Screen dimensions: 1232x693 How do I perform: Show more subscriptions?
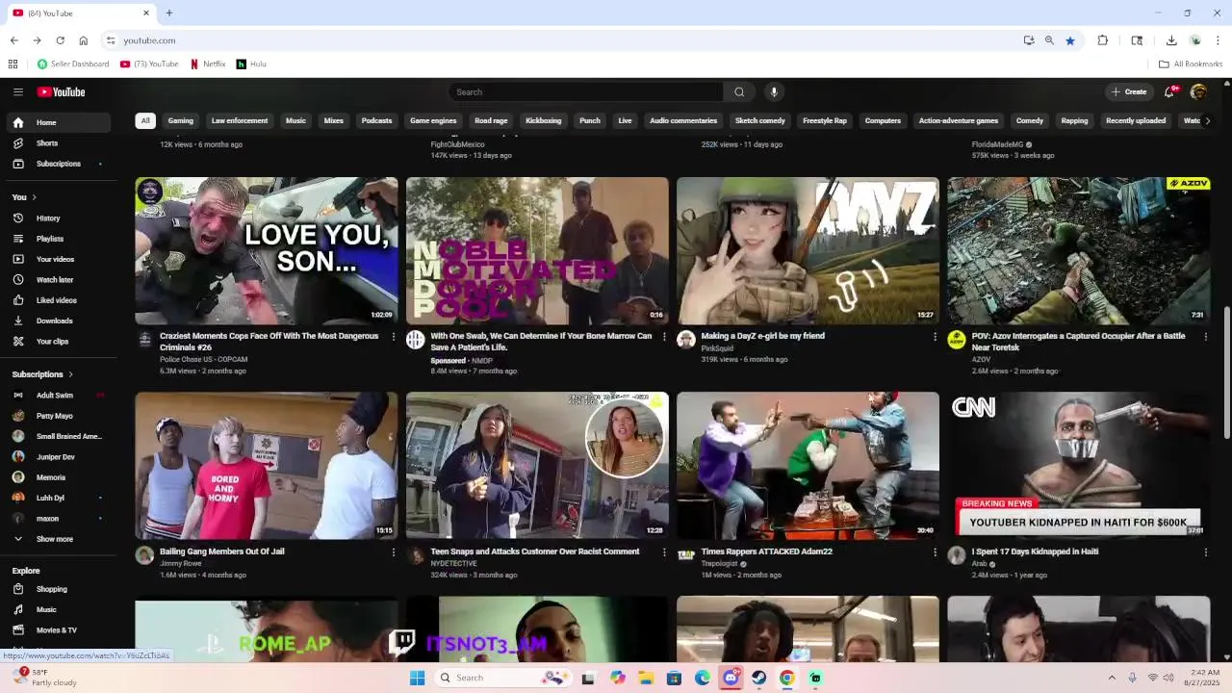tap(58, 539)
